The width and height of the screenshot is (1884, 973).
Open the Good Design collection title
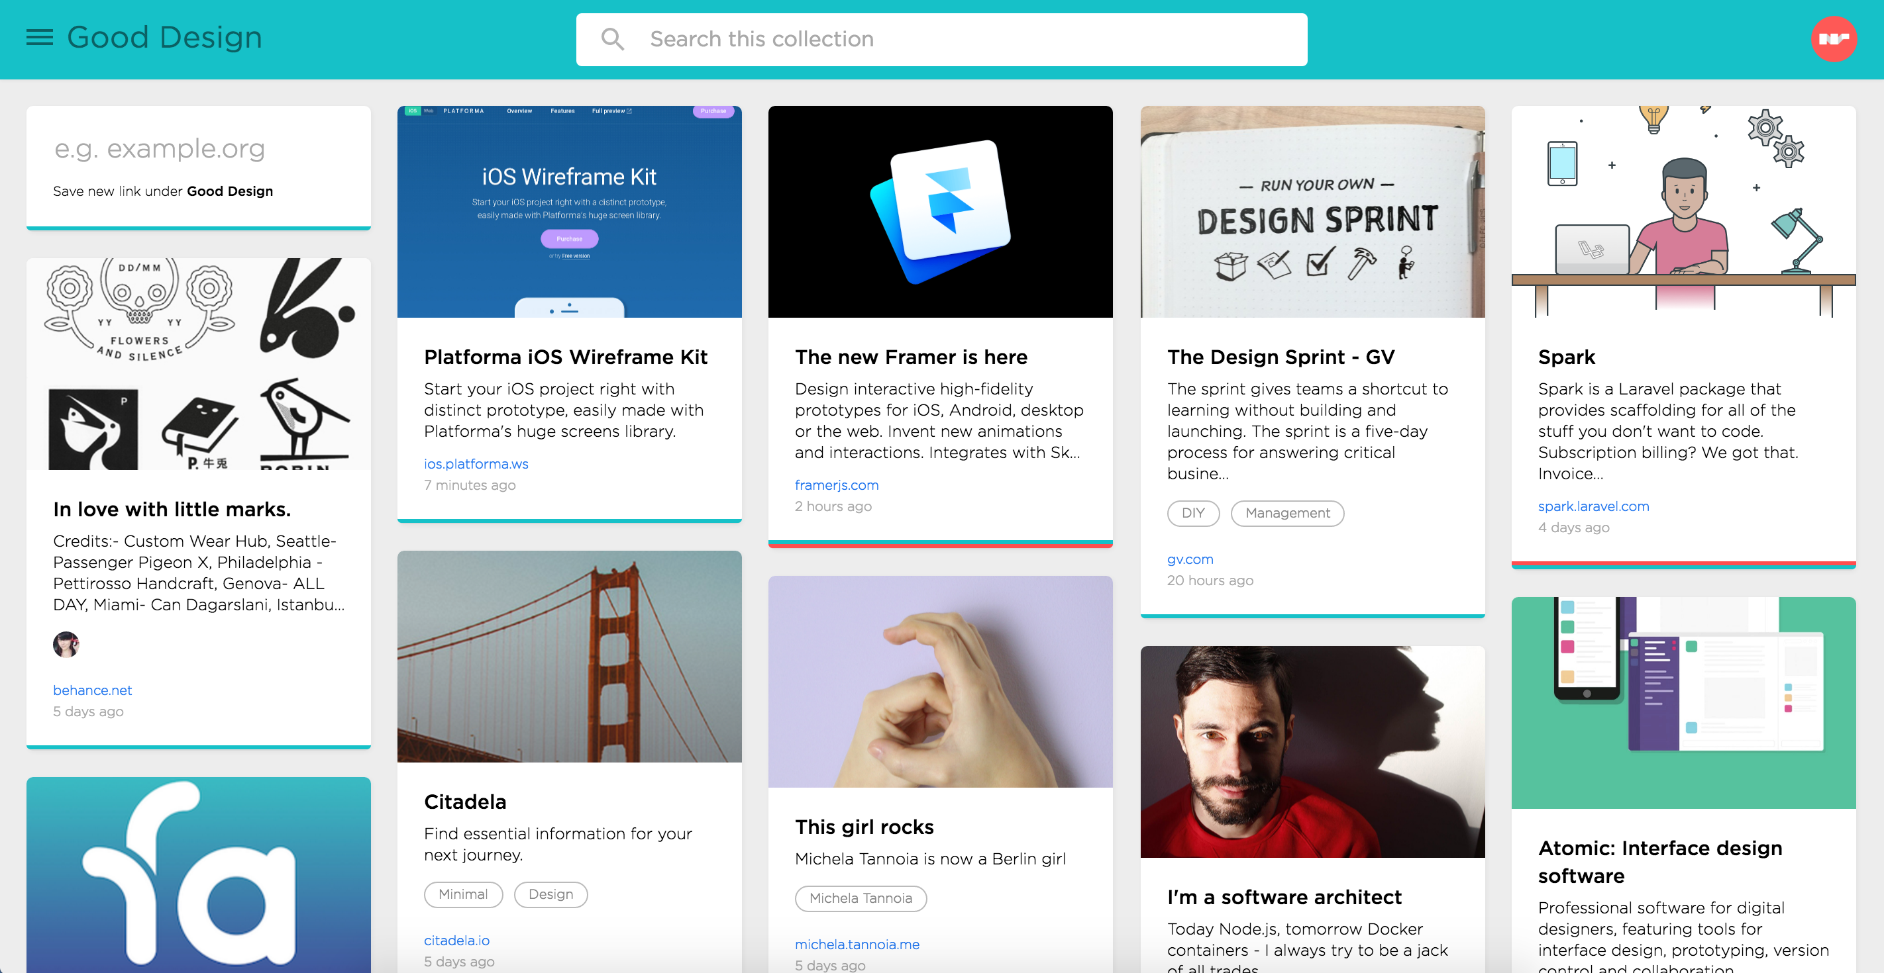point(164,37)
